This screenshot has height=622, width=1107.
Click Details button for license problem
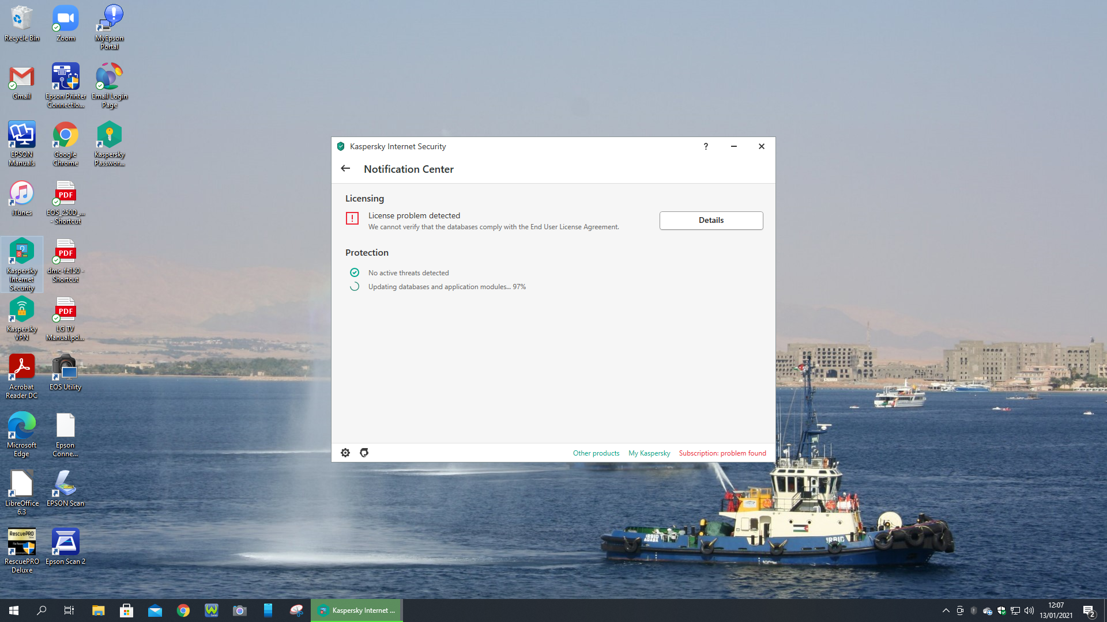click(x=711, y=221)
